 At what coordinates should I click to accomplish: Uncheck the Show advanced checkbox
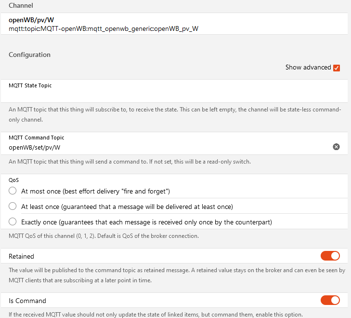point(337,68)
